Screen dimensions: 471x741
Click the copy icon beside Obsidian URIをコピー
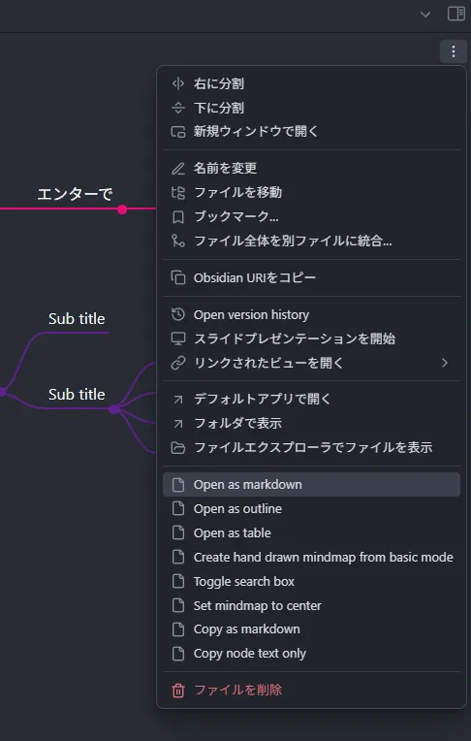(178, 277)
